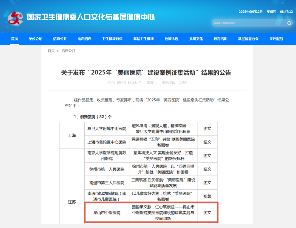This screenshot has height=228, width=296.
Task: Go to 基层智慧分会 page
Action: click(248, 39)
